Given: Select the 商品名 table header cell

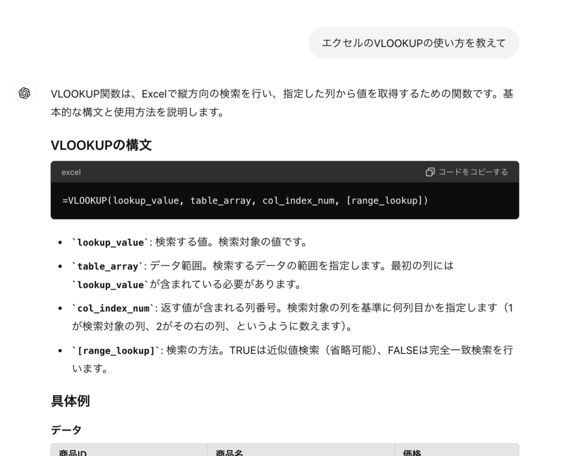Looking at the screenshot, I should click(x=229, y=453).
